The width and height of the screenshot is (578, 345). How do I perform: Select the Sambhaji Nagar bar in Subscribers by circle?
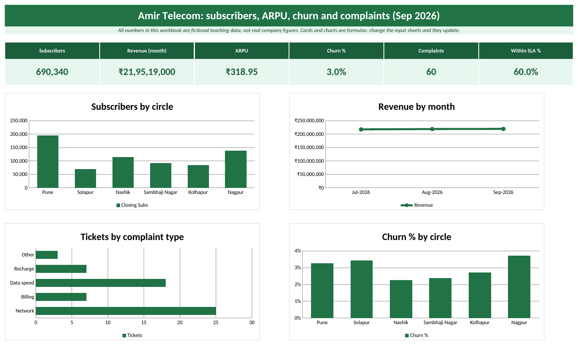click(x=161, y=176)
